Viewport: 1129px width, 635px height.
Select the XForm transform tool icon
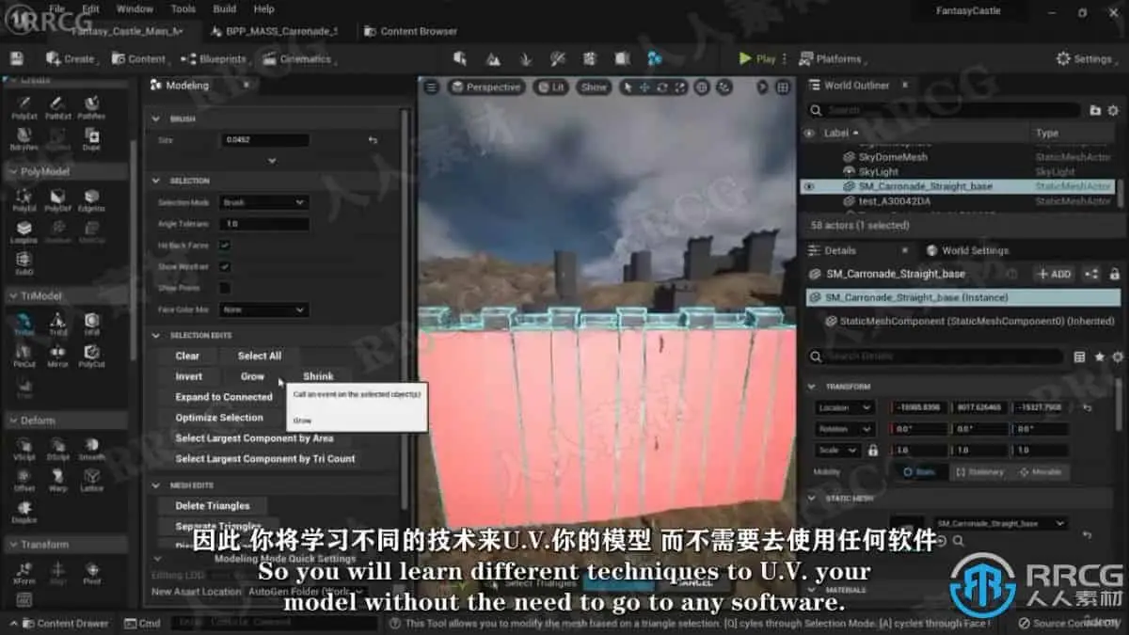coord(24,572)
